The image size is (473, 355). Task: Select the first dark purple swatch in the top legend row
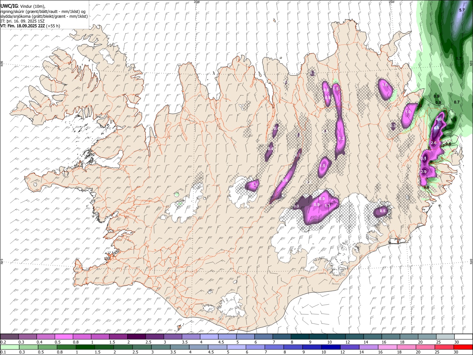click(x=9, y=337)
